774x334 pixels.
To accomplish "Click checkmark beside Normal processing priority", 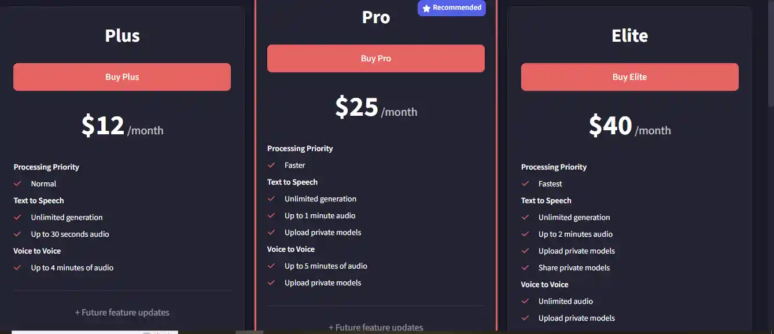I will click(x=17, y=183).
